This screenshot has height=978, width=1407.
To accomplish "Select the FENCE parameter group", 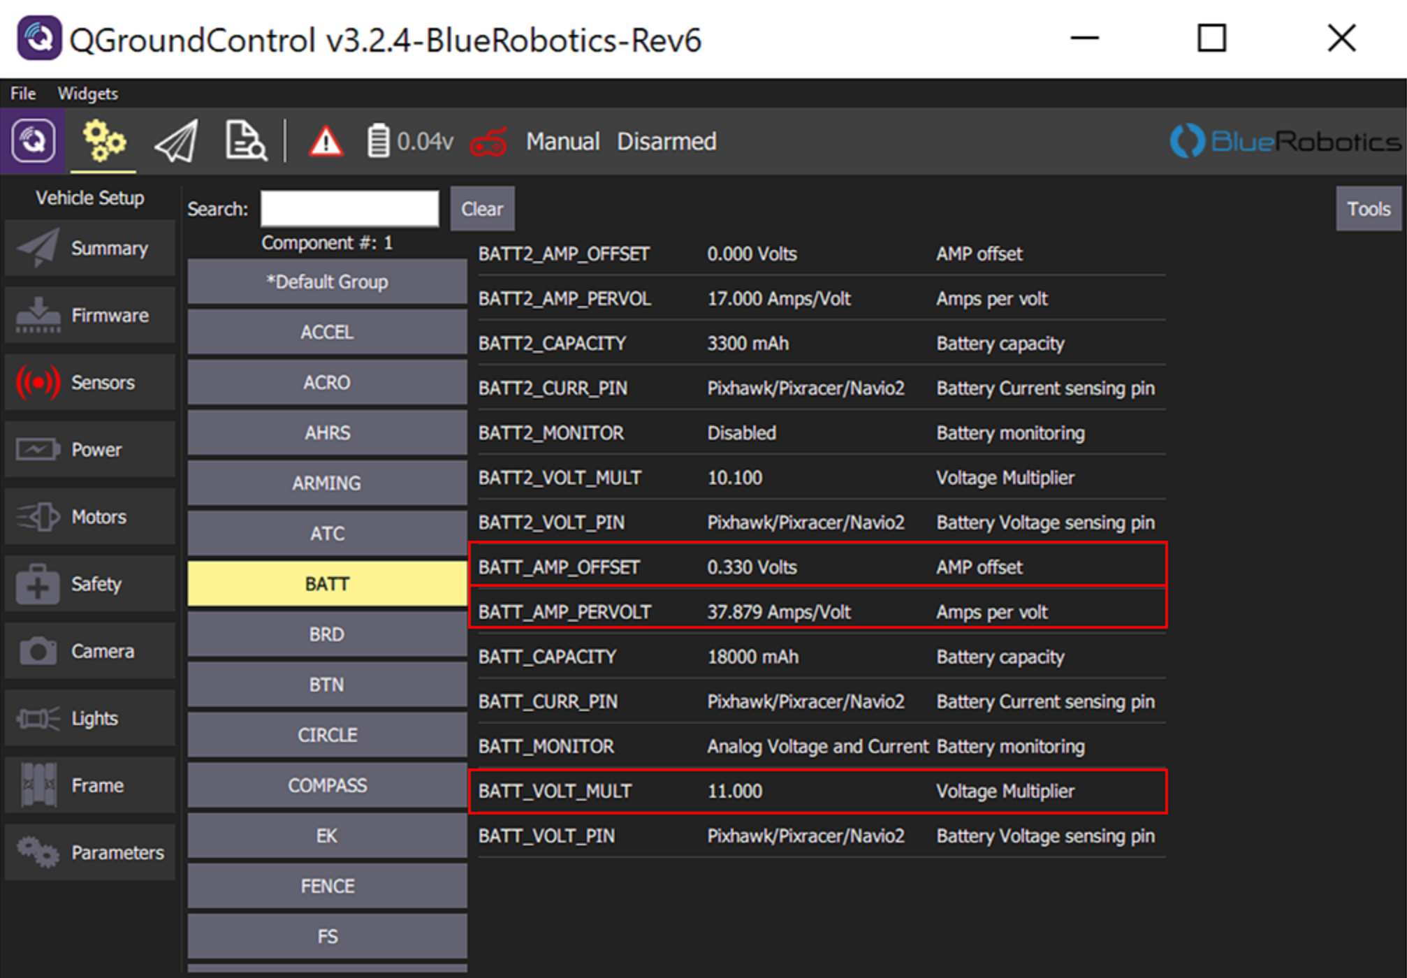I will pos(327,886).
